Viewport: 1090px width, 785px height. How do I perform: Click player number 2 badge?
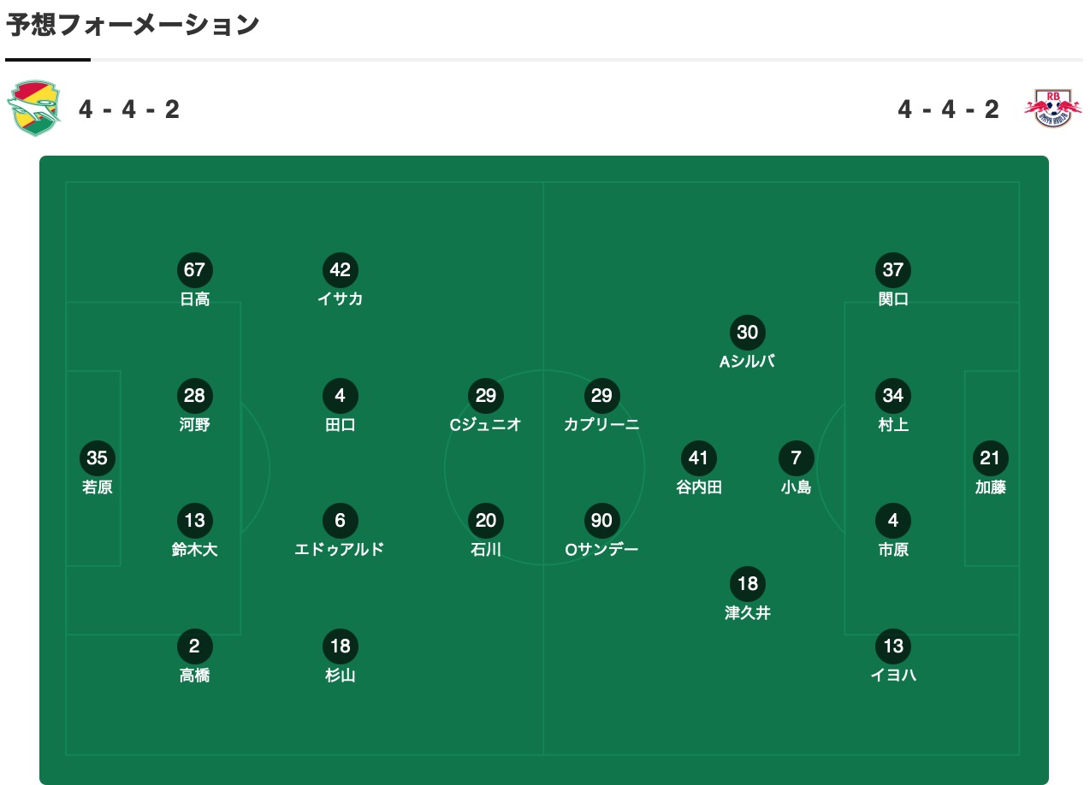point(195,646)
